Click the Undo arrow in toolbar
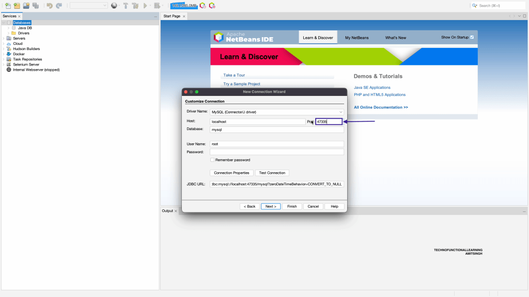Viewport: 529px width, 297px height. 50,6
